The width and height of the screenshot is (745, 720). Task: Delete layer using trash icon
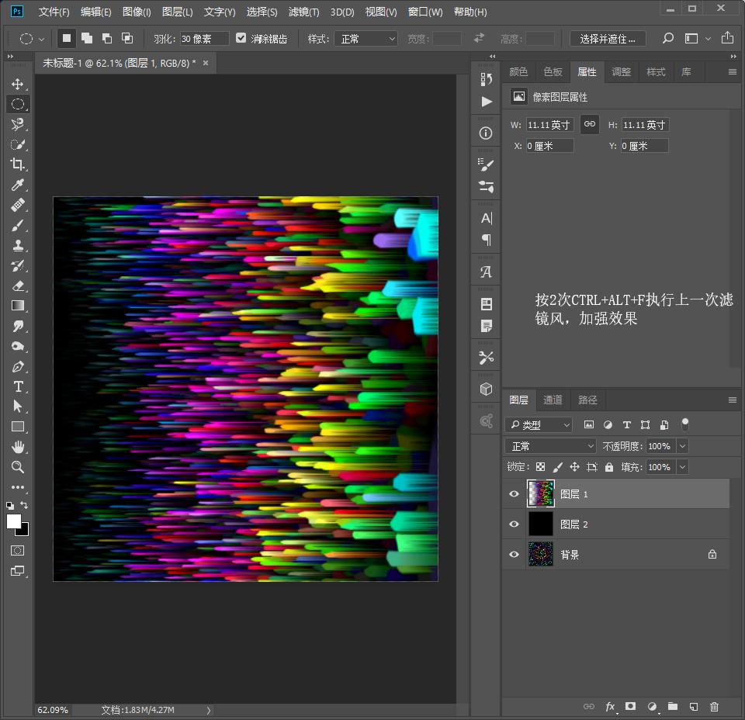[714, 707]
